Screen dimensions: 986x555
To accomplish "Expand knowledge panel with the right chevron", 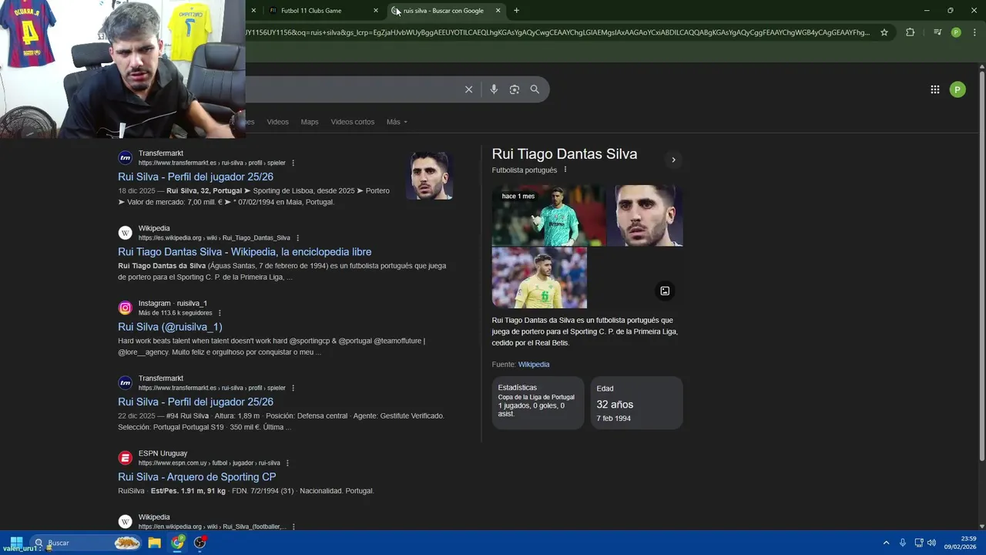I will 673,160.
